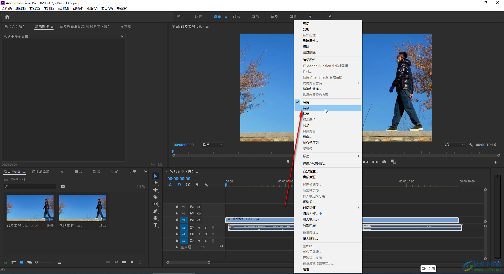Open the 效果控件 panel menu
The image size is (504, 274).
tap(52, 27)
